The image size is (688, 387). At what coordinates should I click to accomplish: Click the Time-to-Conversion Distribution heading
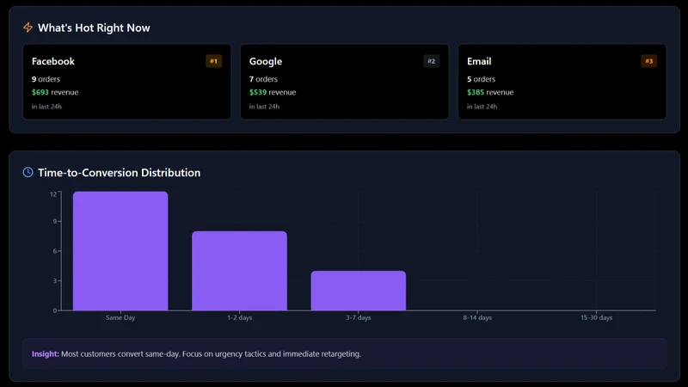(x=119, y=173)
